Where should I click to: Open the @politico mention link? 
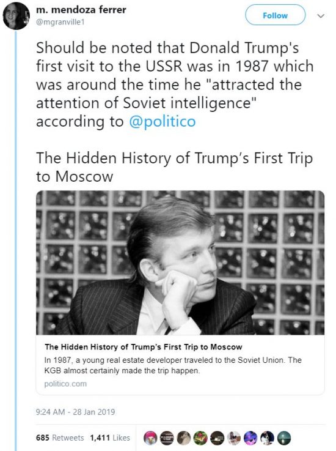(163, 121)
